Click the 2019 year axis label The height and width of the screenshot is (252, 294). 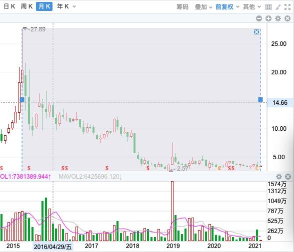click(x=173, y=246)
